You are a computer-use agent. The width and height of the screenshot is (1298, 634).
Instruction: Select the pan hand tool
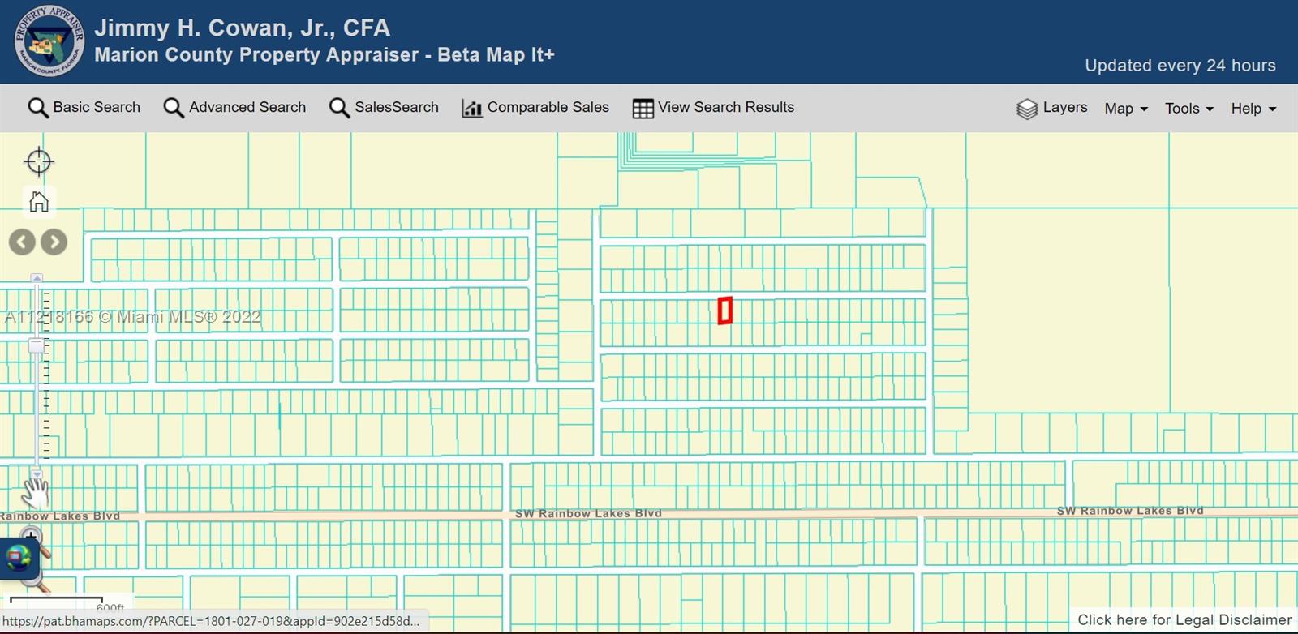35,492
